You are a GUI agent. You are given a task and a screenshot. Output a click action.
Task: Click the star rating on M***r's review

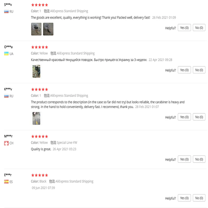[40, 136]
